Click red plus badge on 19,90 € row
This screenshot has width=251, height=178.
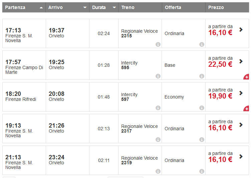(246, 109)
